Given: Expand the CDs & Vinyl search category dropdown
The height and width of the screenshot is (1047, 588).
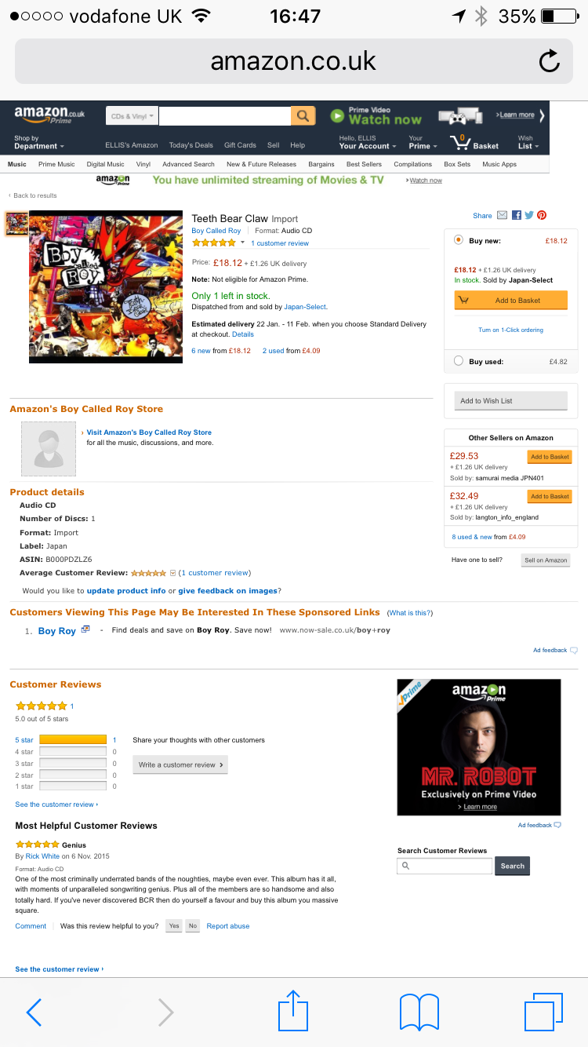Looking at the screenshot, I should coord(132,116).
